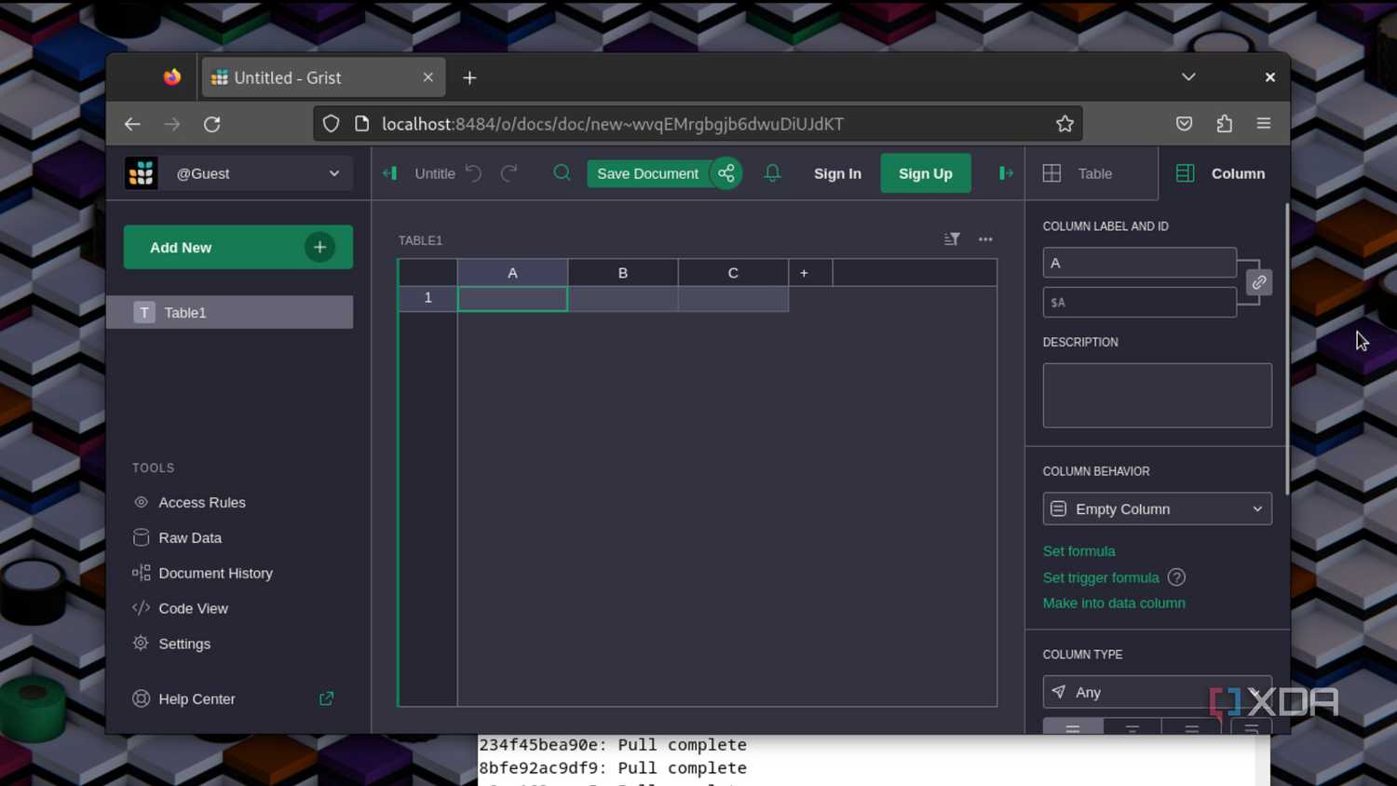Viewport: 1397px width, 786px height.
Task: Open the notifications bell
Action: [772, 173]
